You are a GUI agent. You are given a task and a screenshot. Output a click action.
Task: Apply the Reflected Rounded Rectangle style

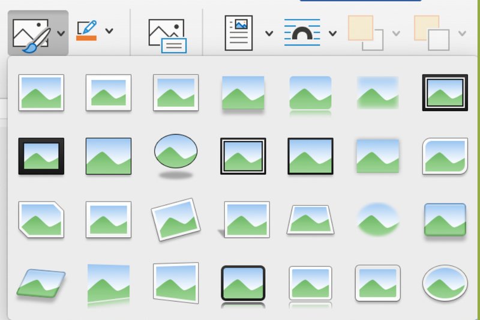310,96
